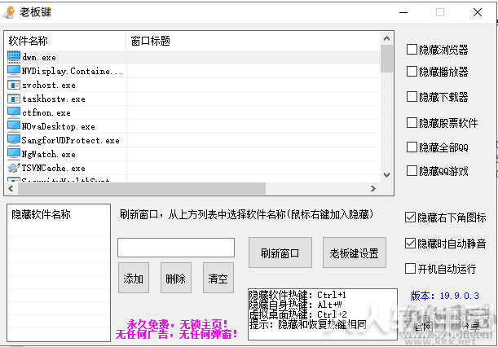Tick the 隐藏下载器 option
498x347 pixels.
(x=412, y=96)
